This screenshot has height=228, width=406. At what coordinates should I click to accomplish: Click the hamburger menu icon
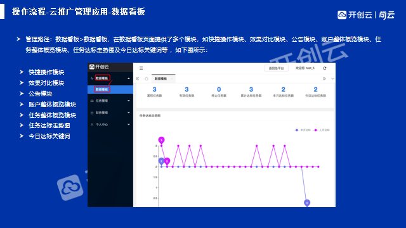click(141, 68)
